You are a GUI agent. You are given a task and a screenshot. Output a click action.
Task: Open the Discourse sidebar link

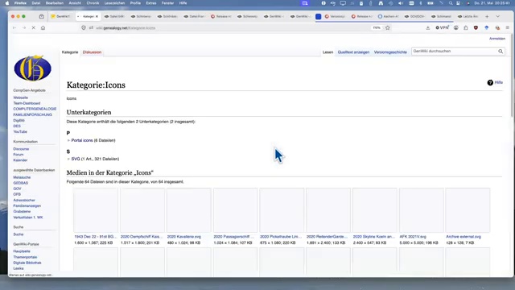coord(21,149)
